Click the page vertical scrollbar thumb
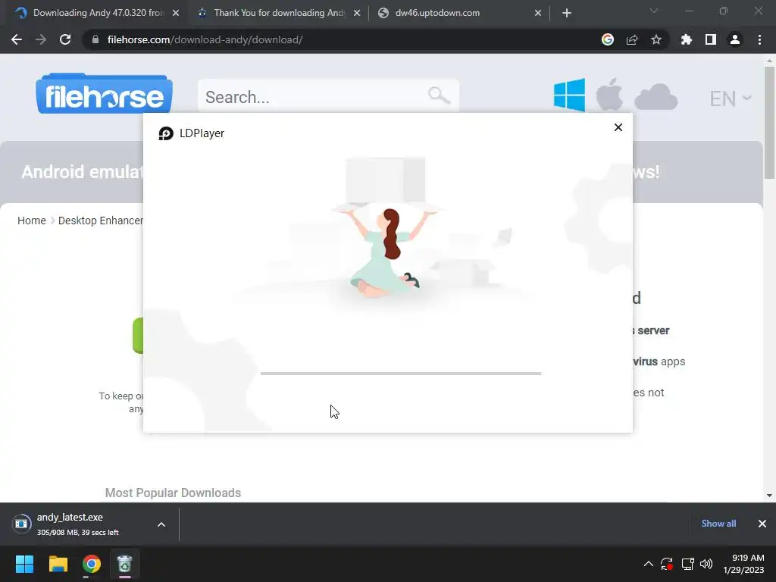 [x=769, y=122]
